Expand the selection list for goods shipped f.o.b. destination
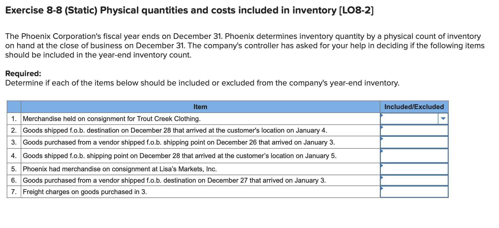This screenshot has height=228, width=499. (x=414, y=130)
